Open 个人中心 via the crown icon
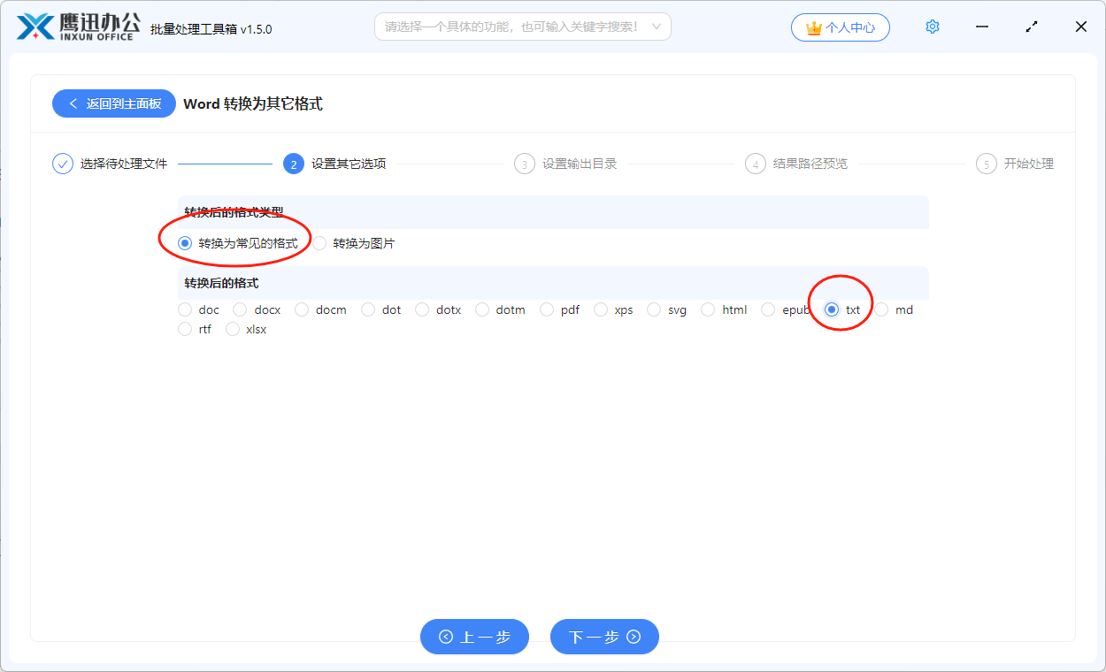The image size is (1106, 672). click(840, 27)
